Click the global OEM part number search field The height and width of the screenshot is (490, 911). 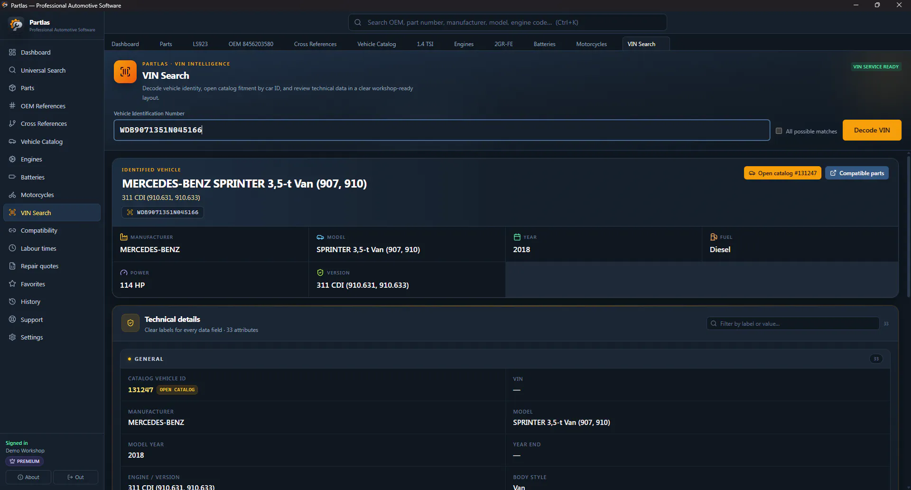pos(508,22)
